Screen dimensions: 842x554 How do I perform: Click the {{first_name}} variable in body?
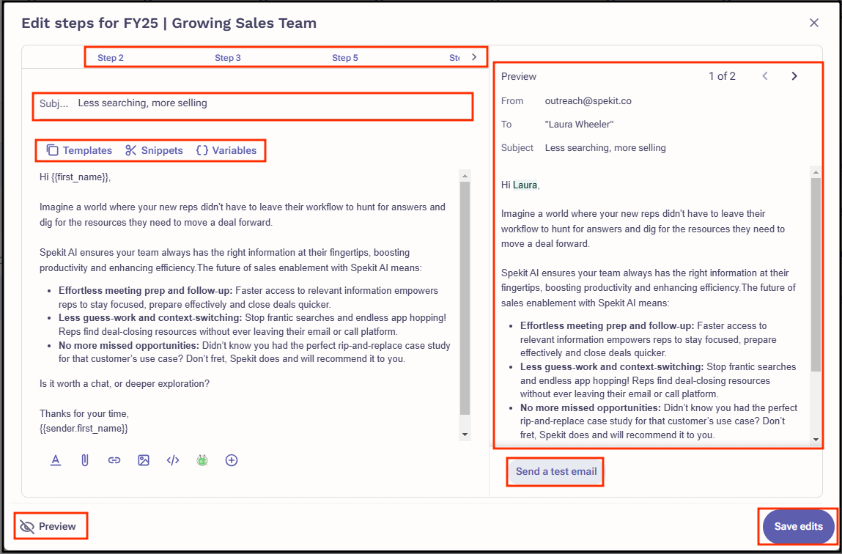coord(79,177)
